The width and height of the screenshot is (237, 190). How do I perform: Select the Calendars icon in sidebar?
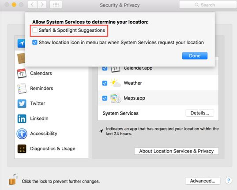[22, 74]
